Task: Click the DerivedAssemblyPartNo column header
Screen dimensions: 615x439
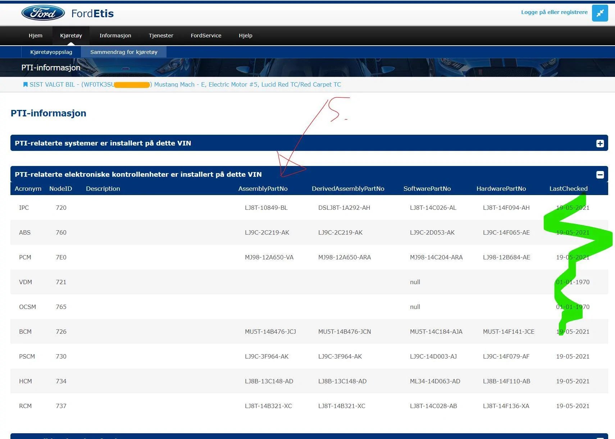Action: [348, 189]
